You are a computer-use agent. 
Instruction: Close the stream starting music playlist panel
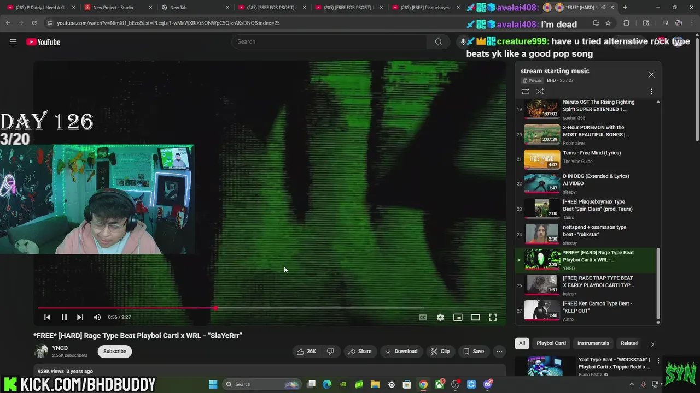click(x=651, y=75)
